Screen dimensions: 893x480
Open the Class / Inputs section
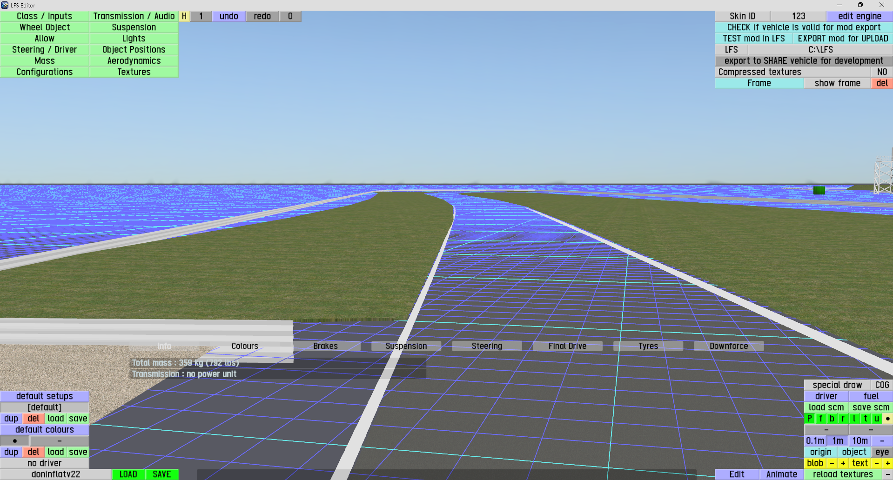[45, 16]
